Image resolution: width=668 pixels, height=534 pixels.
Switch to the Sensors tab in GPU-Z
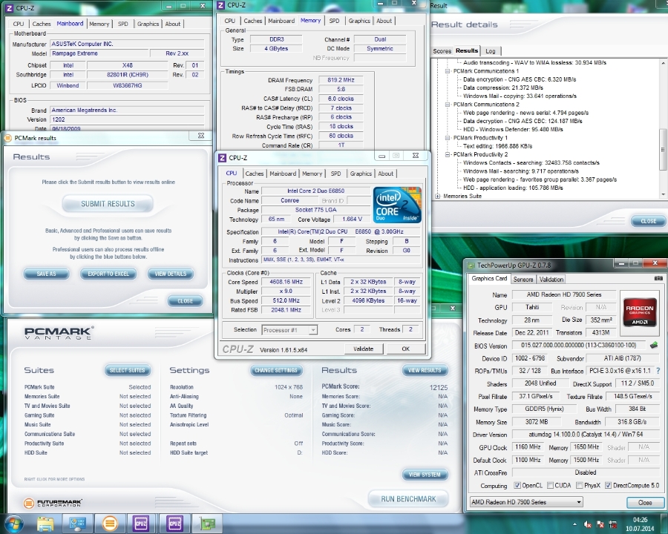(523, 280)
